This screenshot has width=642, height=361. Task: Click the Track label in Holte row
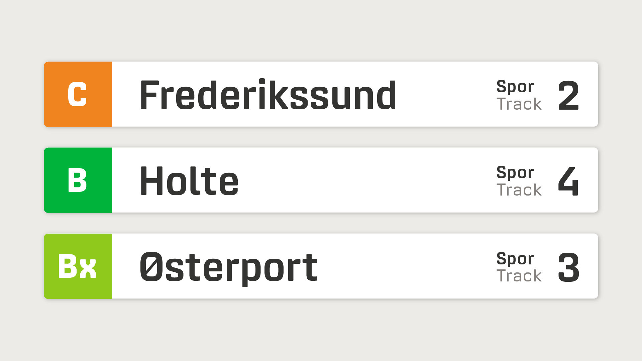coord(519,190)
